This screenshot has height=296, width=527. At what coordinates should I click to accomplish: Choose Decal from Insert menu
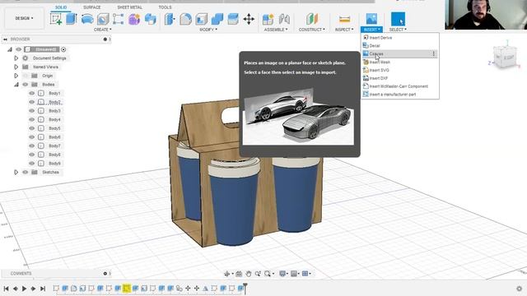pyautogui.click(x=400, y=46)
